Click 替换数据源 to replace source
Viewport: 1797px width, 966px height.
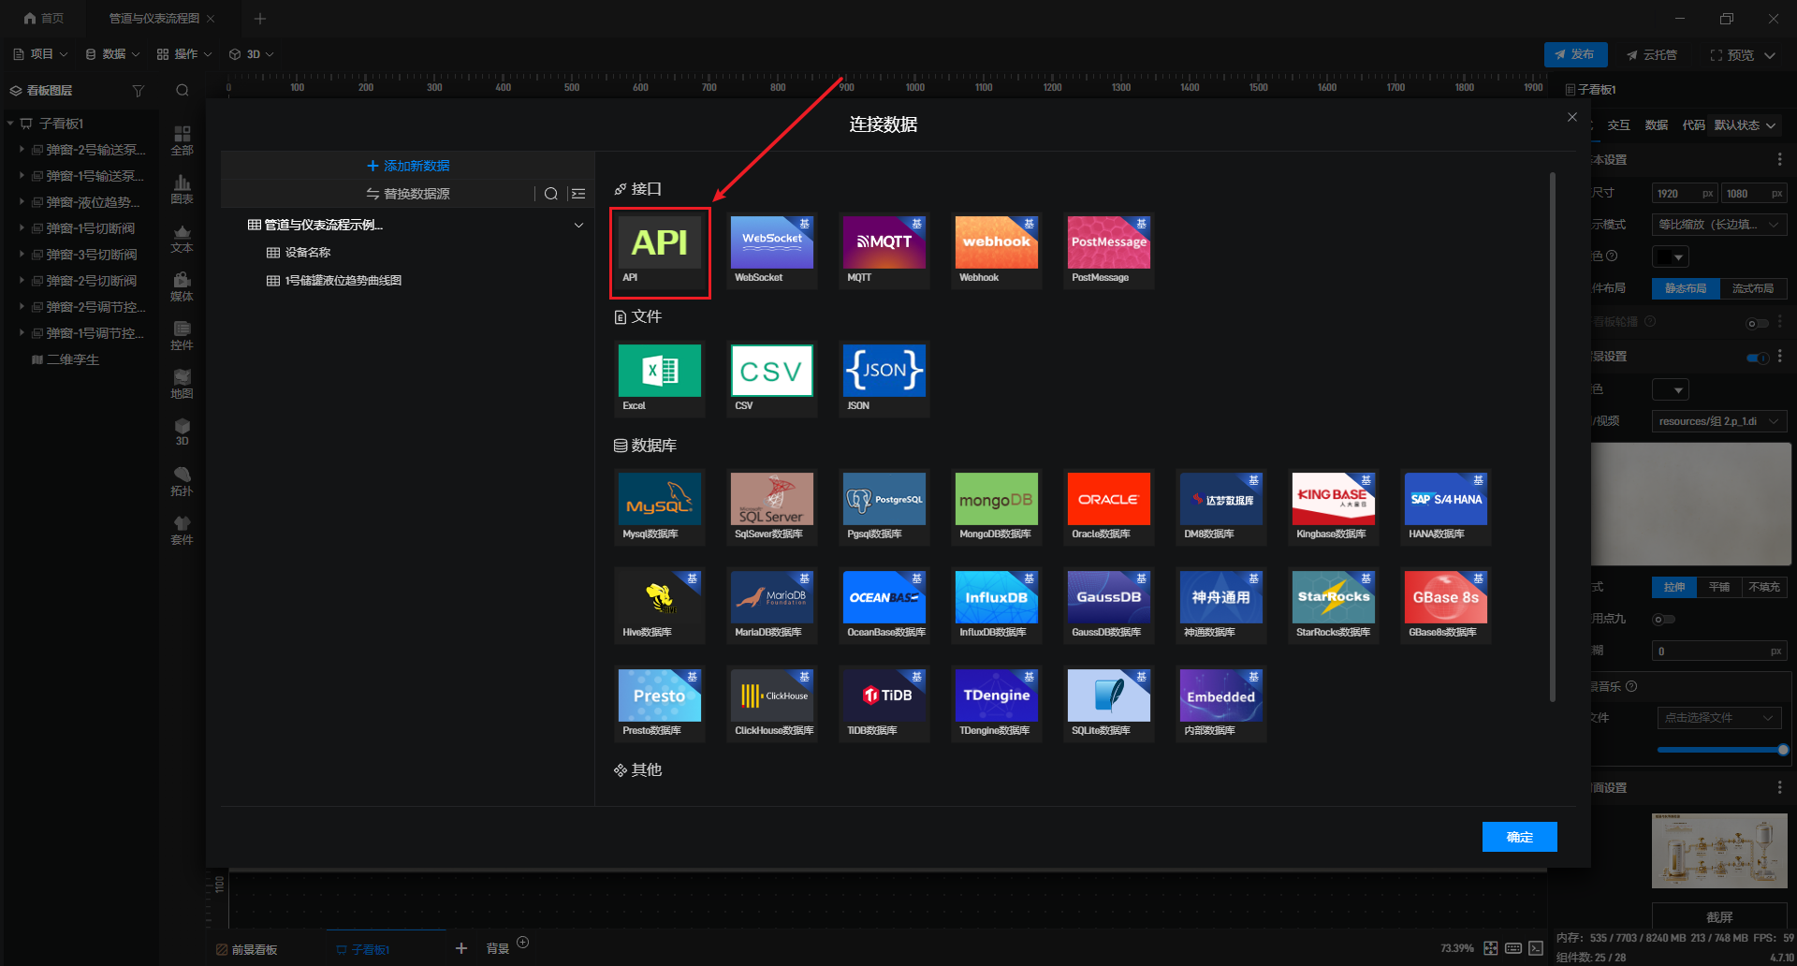[x=408, y=194]
